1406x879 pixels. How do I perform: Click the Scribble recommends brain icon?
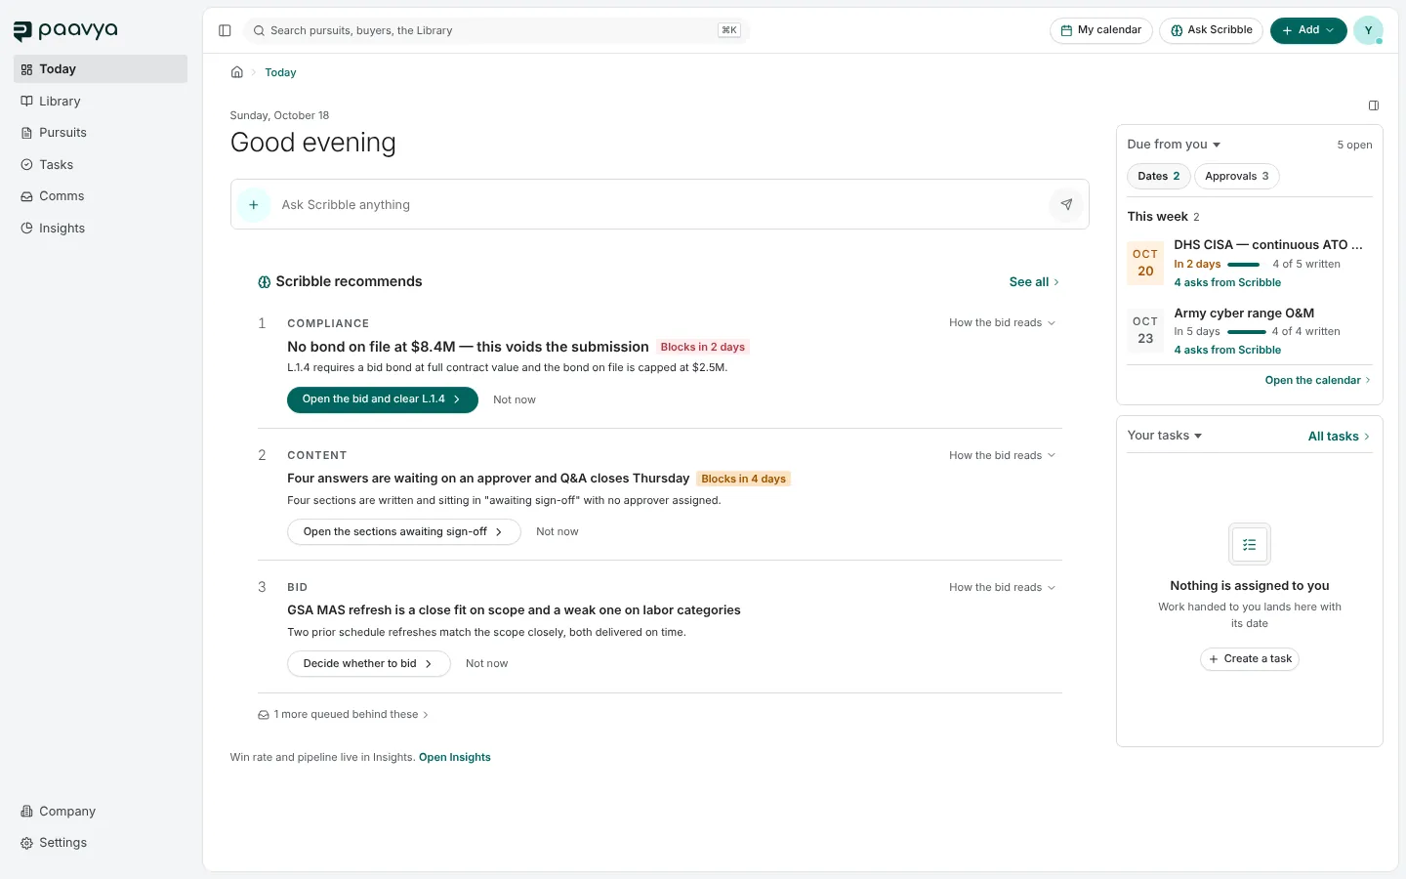click(264, 282)
